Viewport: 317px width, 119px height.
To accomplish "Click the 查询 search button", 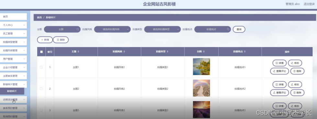I will (239, 29).
